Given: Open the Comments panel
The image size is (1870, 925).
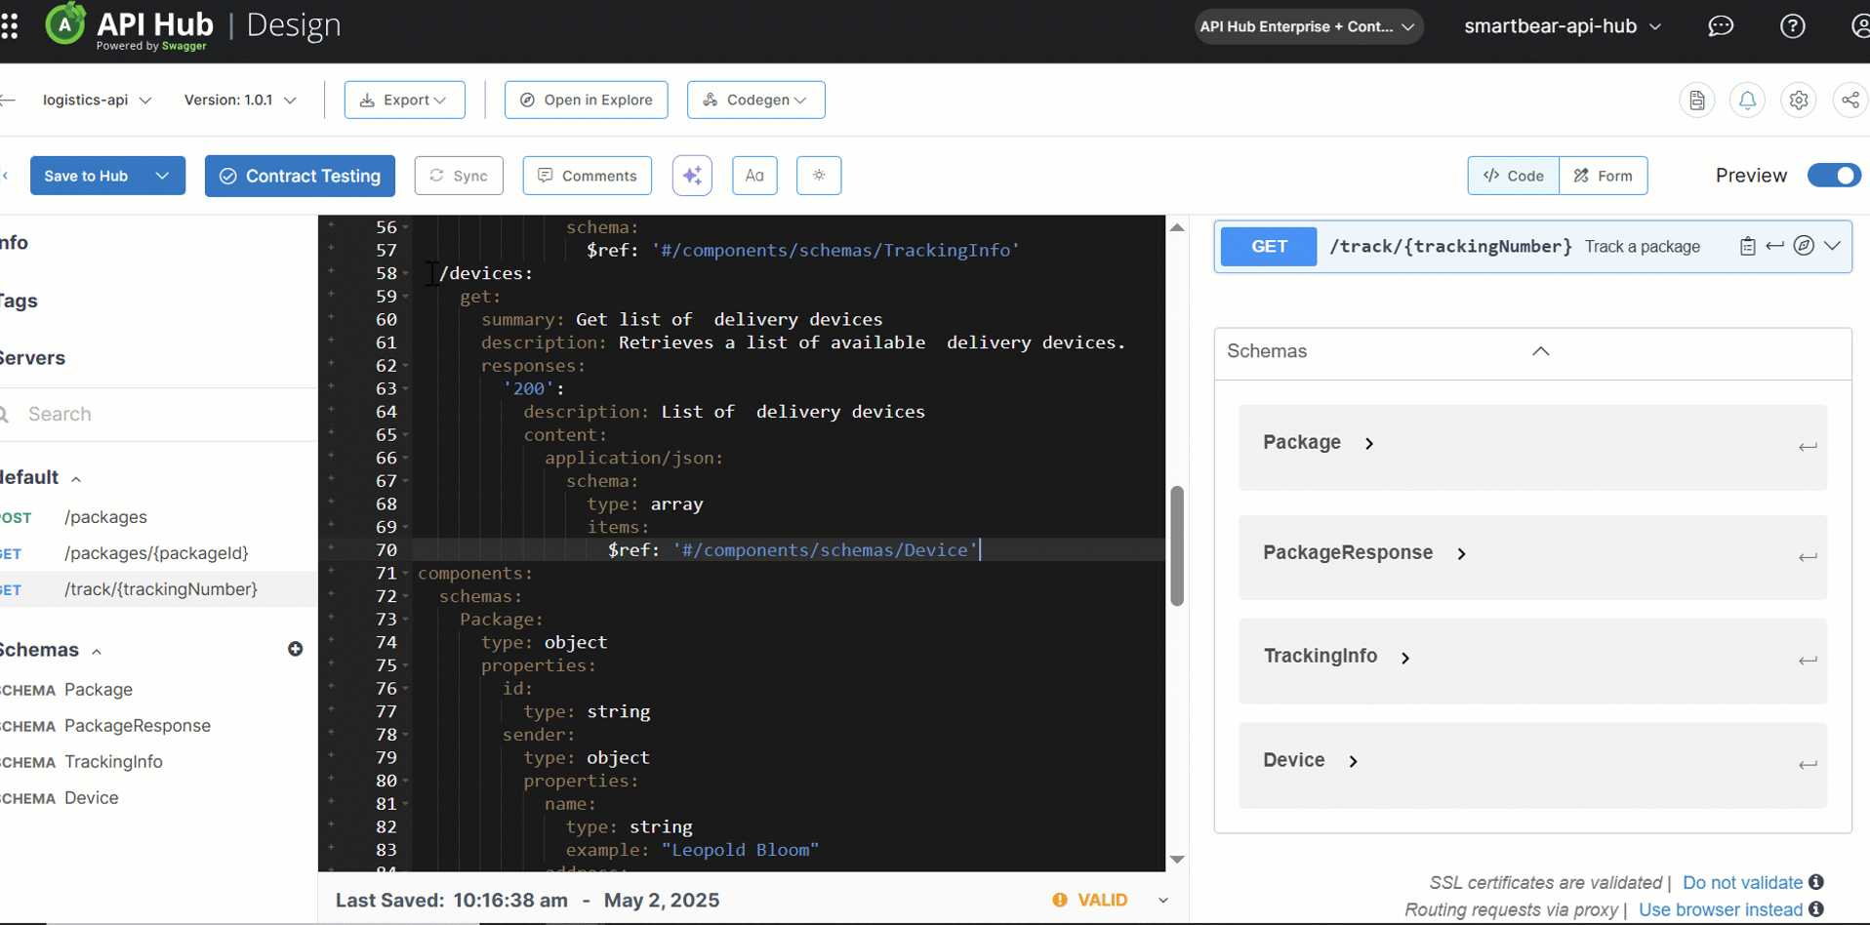Looking at the screenshot, I should 587,176.
